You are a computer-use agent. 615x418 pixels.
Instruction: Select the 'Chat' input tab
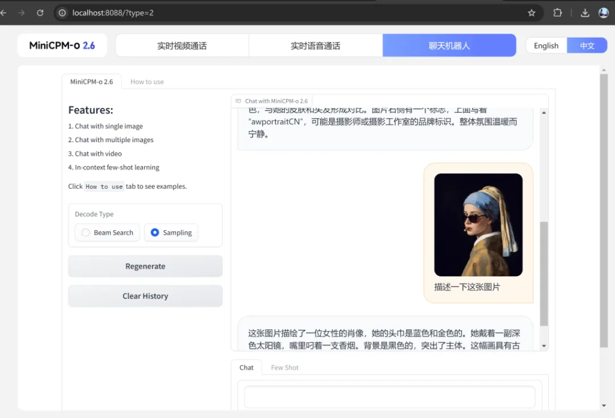tap(246, 368)
